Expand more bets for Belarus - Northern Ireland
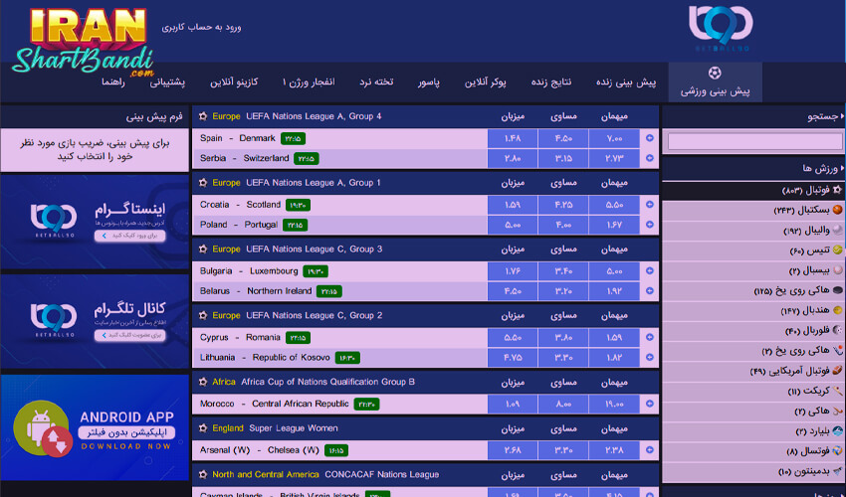 [650, 290]
